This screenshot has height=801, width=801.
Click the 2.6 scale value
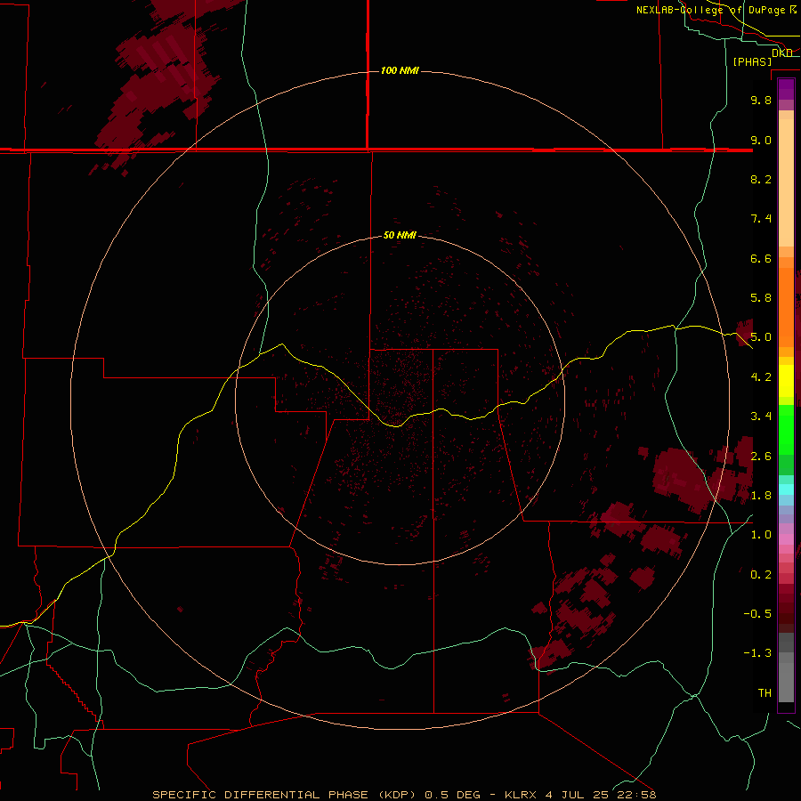(x=761, y=457)
